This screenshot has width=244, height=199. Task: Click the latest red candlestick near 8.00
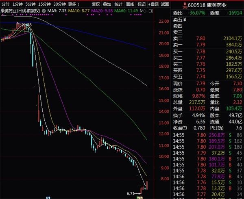click(x=147, y=185)
